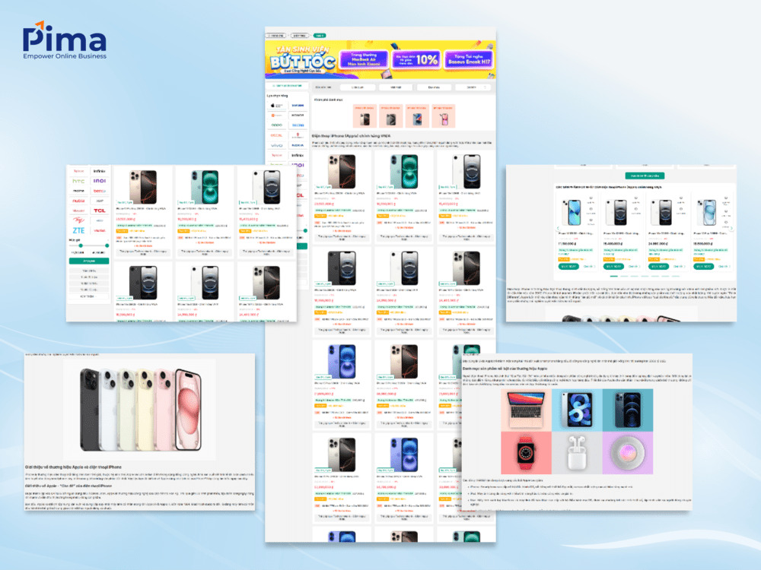The image size is (761, 570).
Task: Select the ZTE logo in the brand sidebar
Action: 78,230
